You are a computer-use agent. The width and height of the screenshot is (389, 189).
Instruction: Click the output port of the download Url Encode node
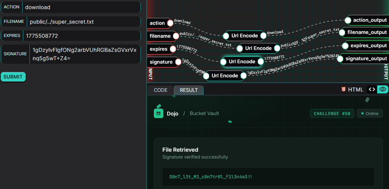point(263,36)
